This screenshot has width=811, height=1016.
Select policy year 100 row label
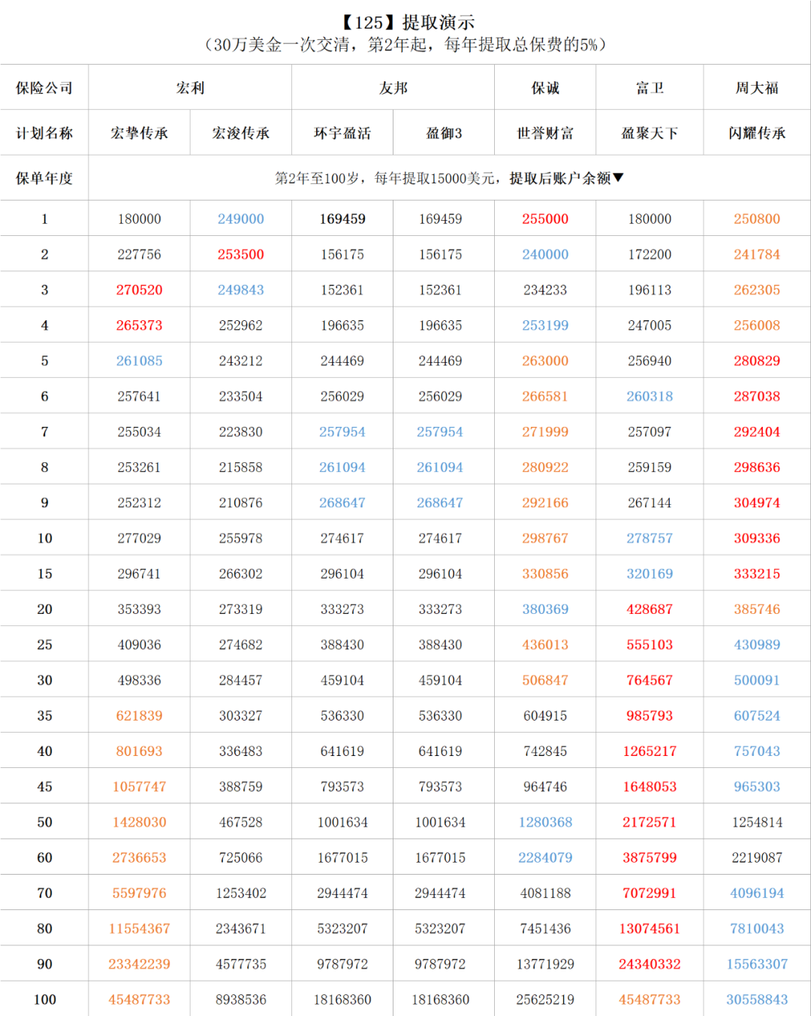[x=44, y=999]
